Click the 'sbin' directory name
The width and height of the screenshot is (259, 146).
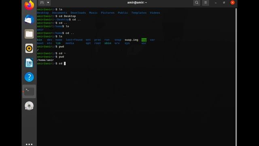(108, 43)
